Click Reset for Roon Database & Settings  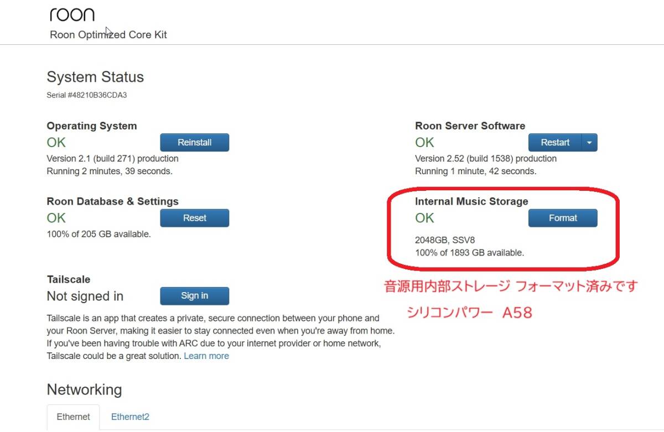coord(194,218)
